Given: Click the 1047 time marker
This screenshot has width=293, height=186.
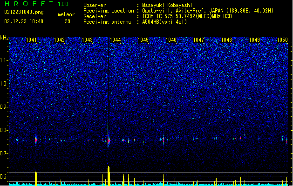Looking at the screenshot, I should click(198, 40).
